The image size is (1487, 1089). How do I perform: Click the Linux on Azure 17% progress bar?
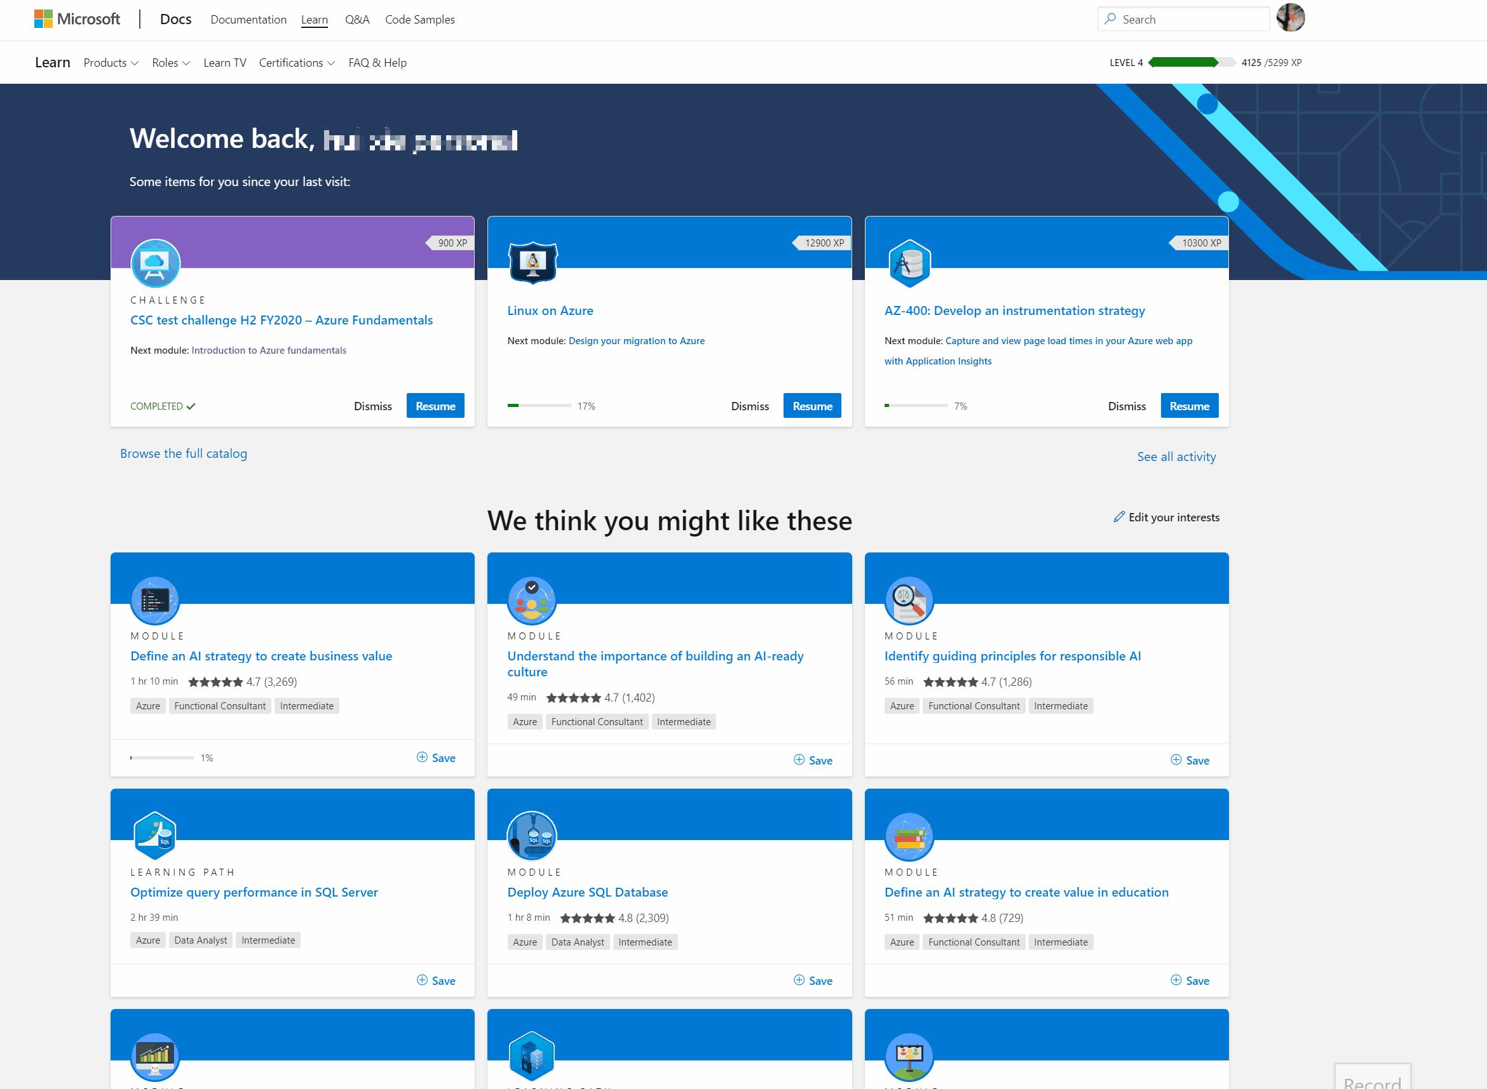(x=539, y=405)
